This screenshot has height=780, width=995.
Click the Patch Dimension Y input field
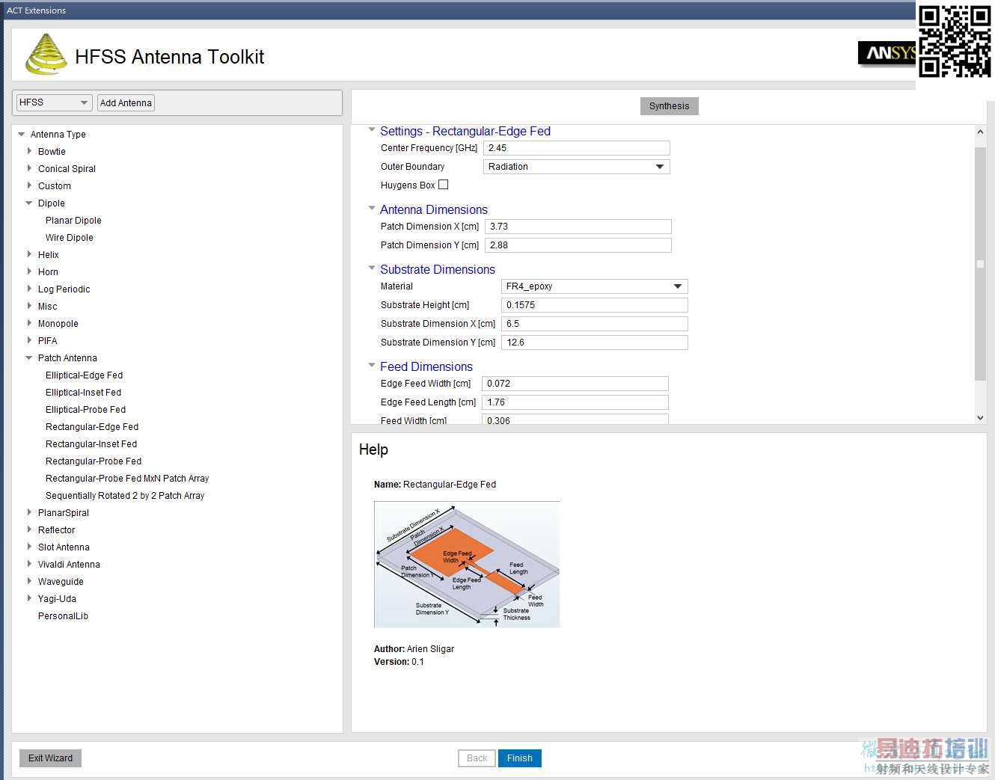coord(578,245)
